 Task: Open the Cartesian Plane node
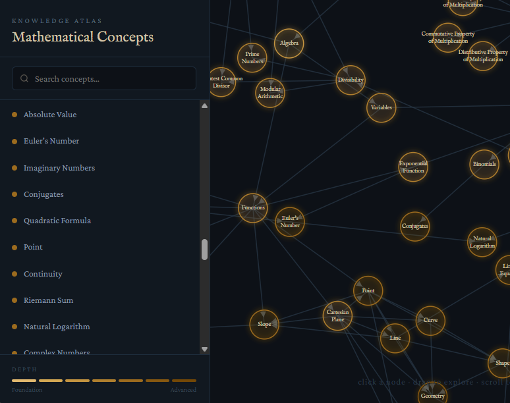[337, 315]
